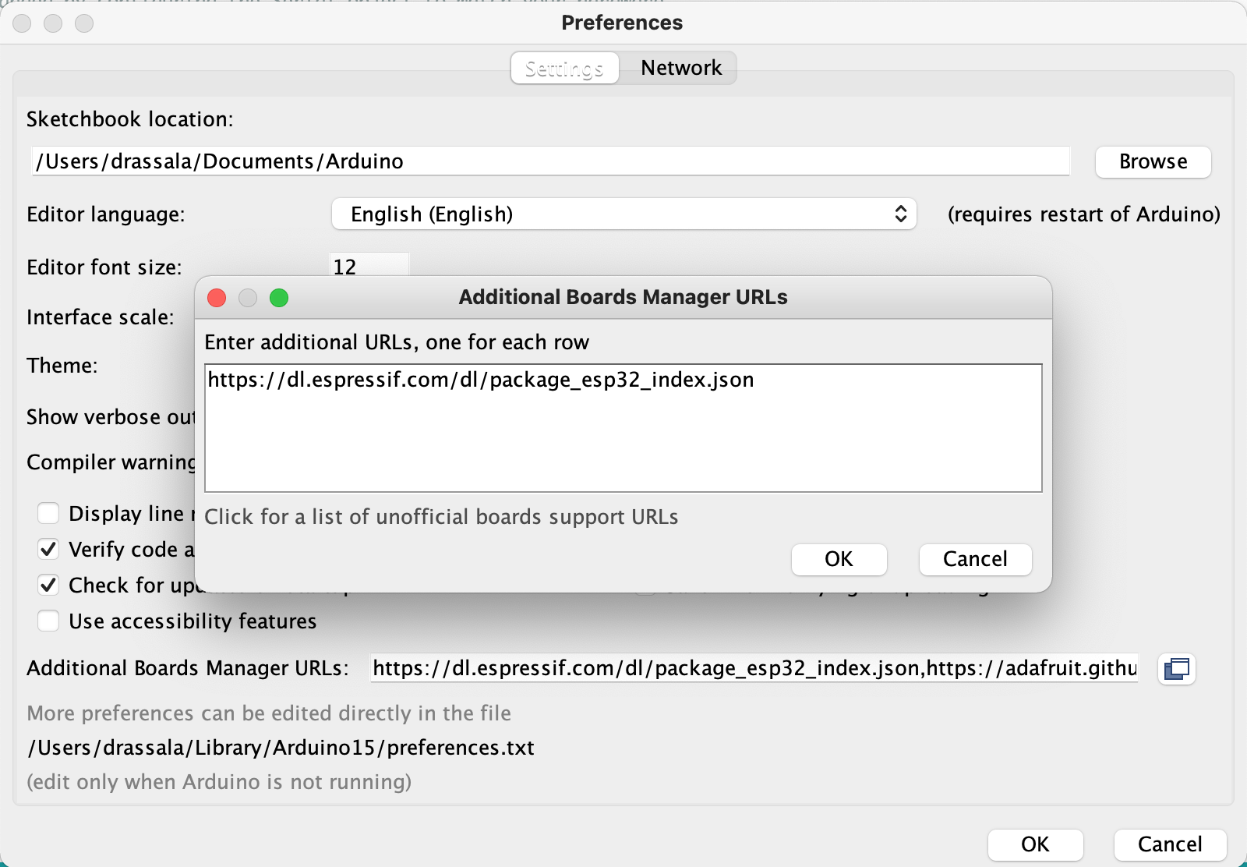
Task: Select the Settings tab
Action: click(x=564, y=68)
